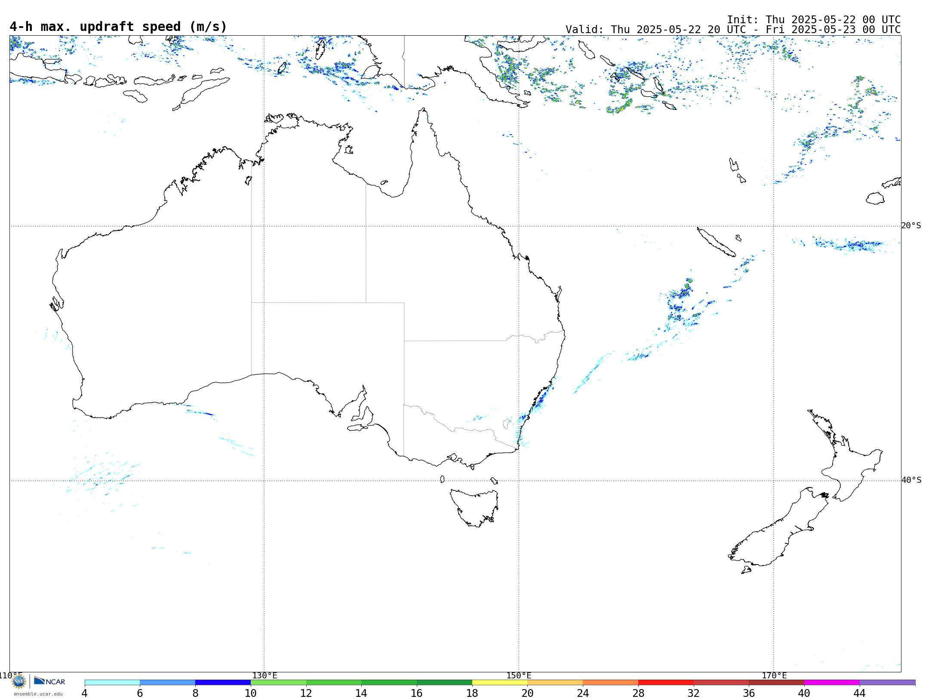Click the colorbar tick label '14'

pyautogui.click(x=361, y=693)
